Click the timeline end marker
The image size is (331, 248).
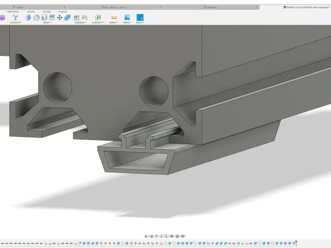(296, 243)
